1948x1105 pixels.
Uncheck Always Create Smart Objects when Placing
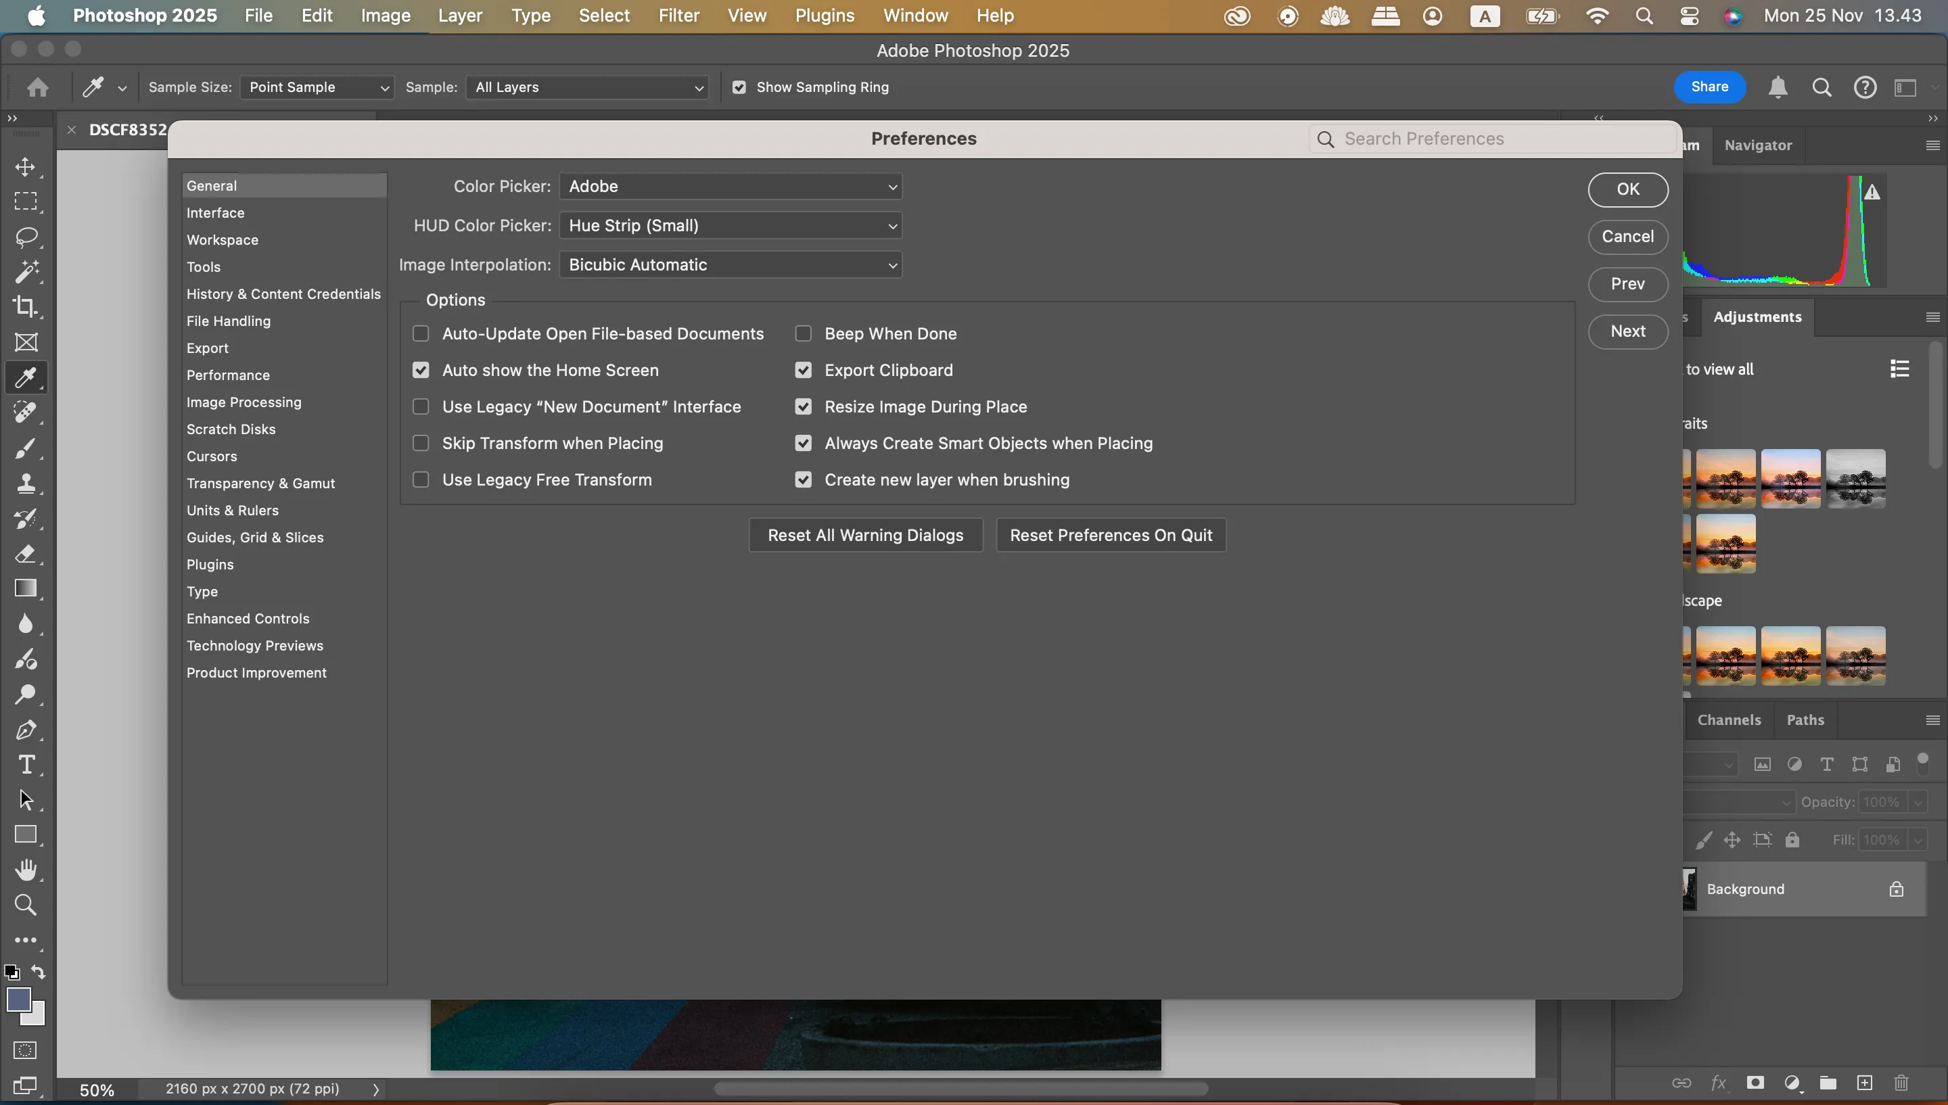(x=804, y=443)
